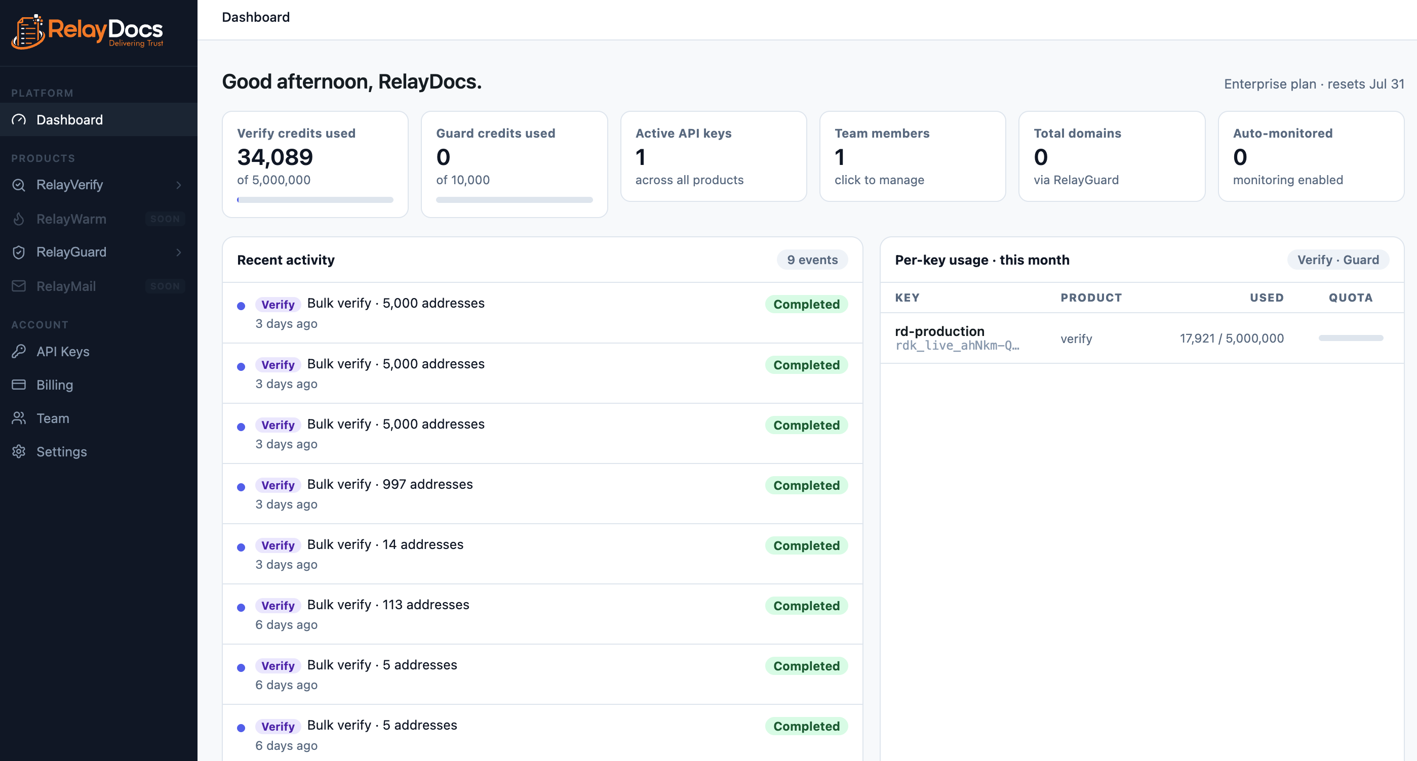Click the USED column header
This screenshot has height=761, width=1417.
(x=1266, y=298)
